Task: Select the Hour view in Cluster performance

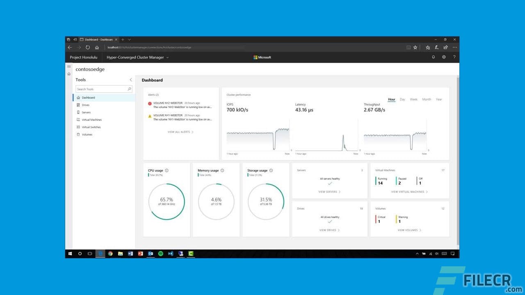Action: coord(391,99)
